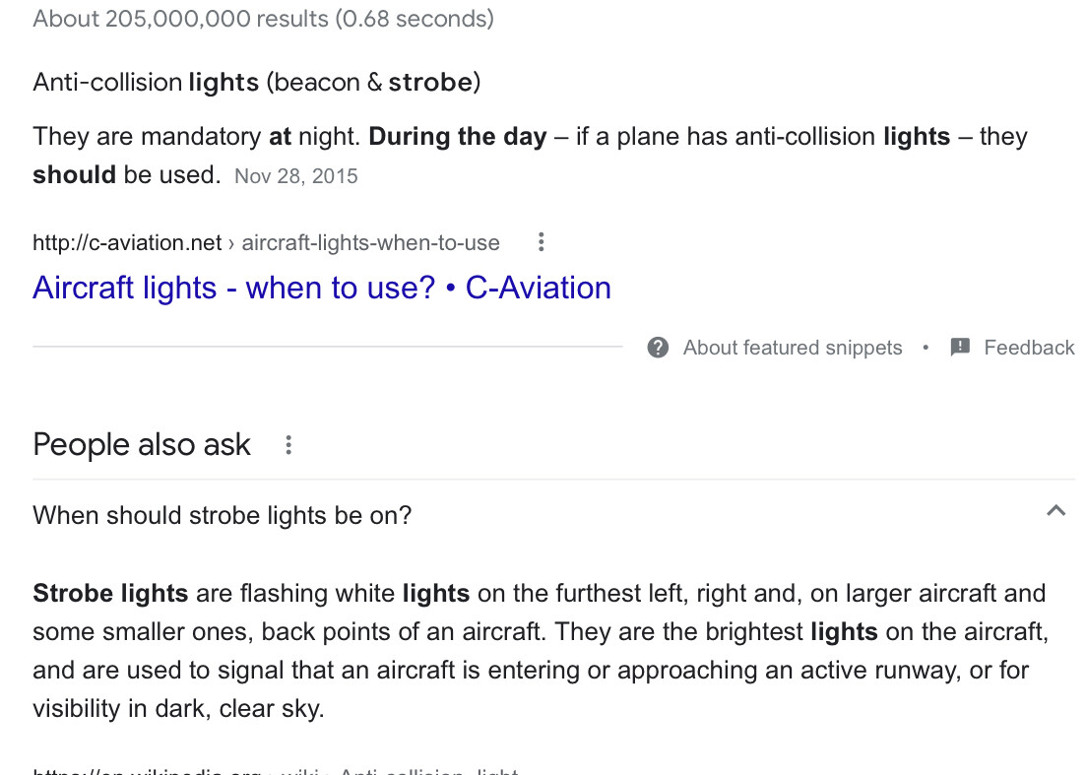Click 'visibility in dark, clear sky' answer line
Image resolution: width=1086 pixels, height=775 pixels.
tap(178, 708)
